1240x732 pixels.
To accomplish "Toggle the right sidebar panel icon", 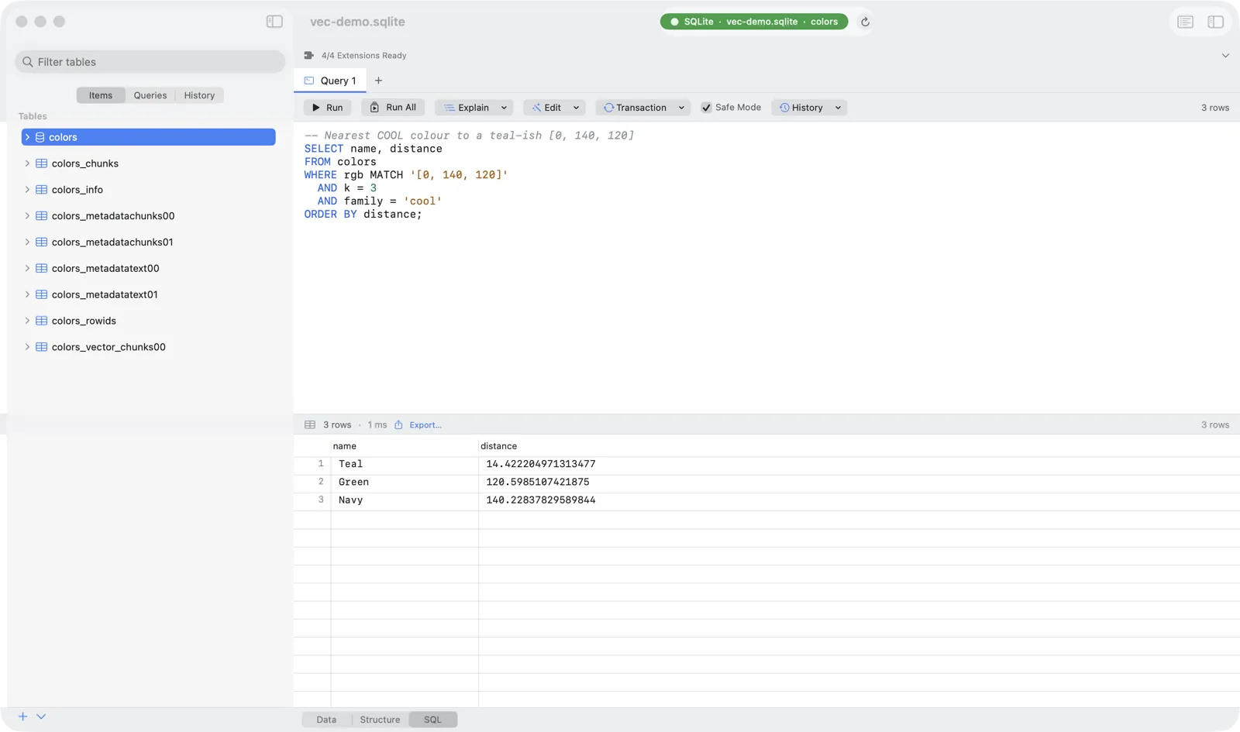I will (x=1215, y=22).
